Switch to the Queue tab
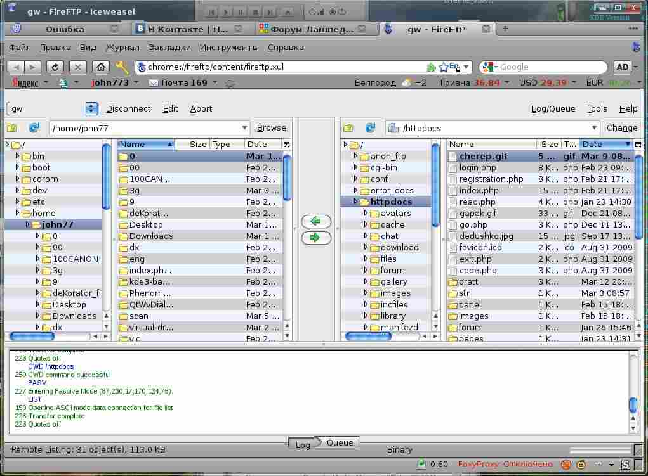 point(340,442)
